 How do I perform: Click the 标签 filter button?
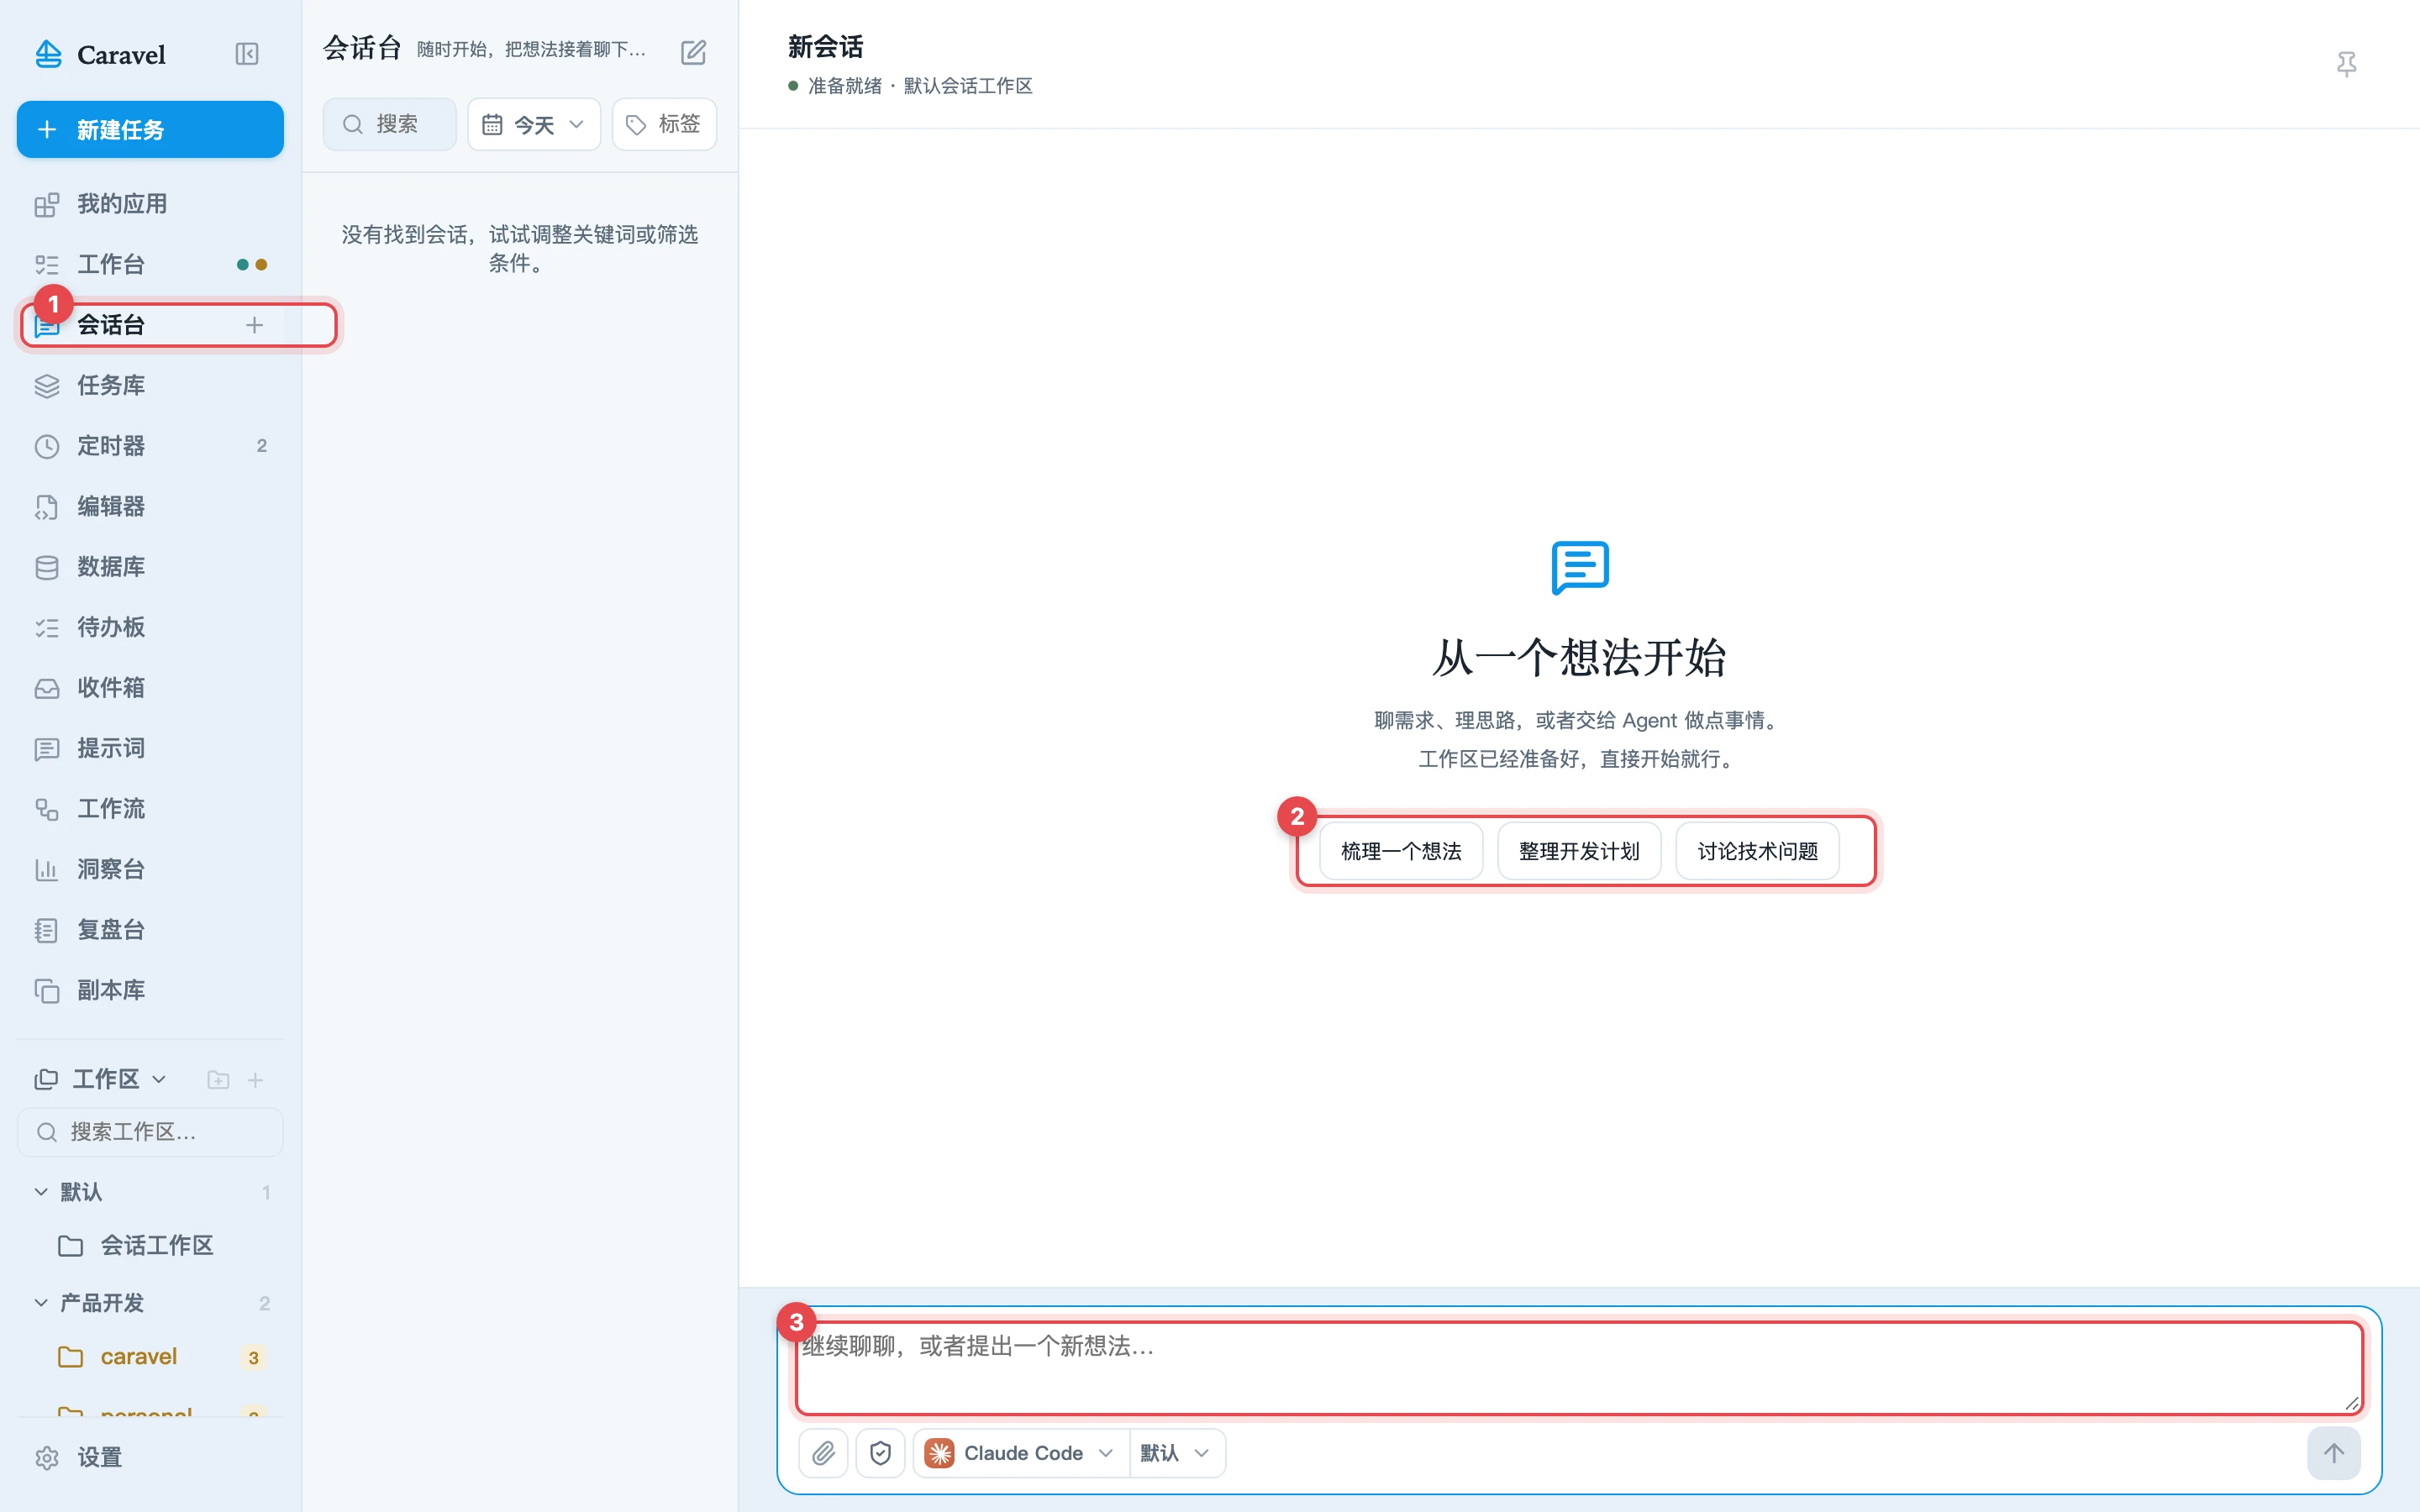664,124
